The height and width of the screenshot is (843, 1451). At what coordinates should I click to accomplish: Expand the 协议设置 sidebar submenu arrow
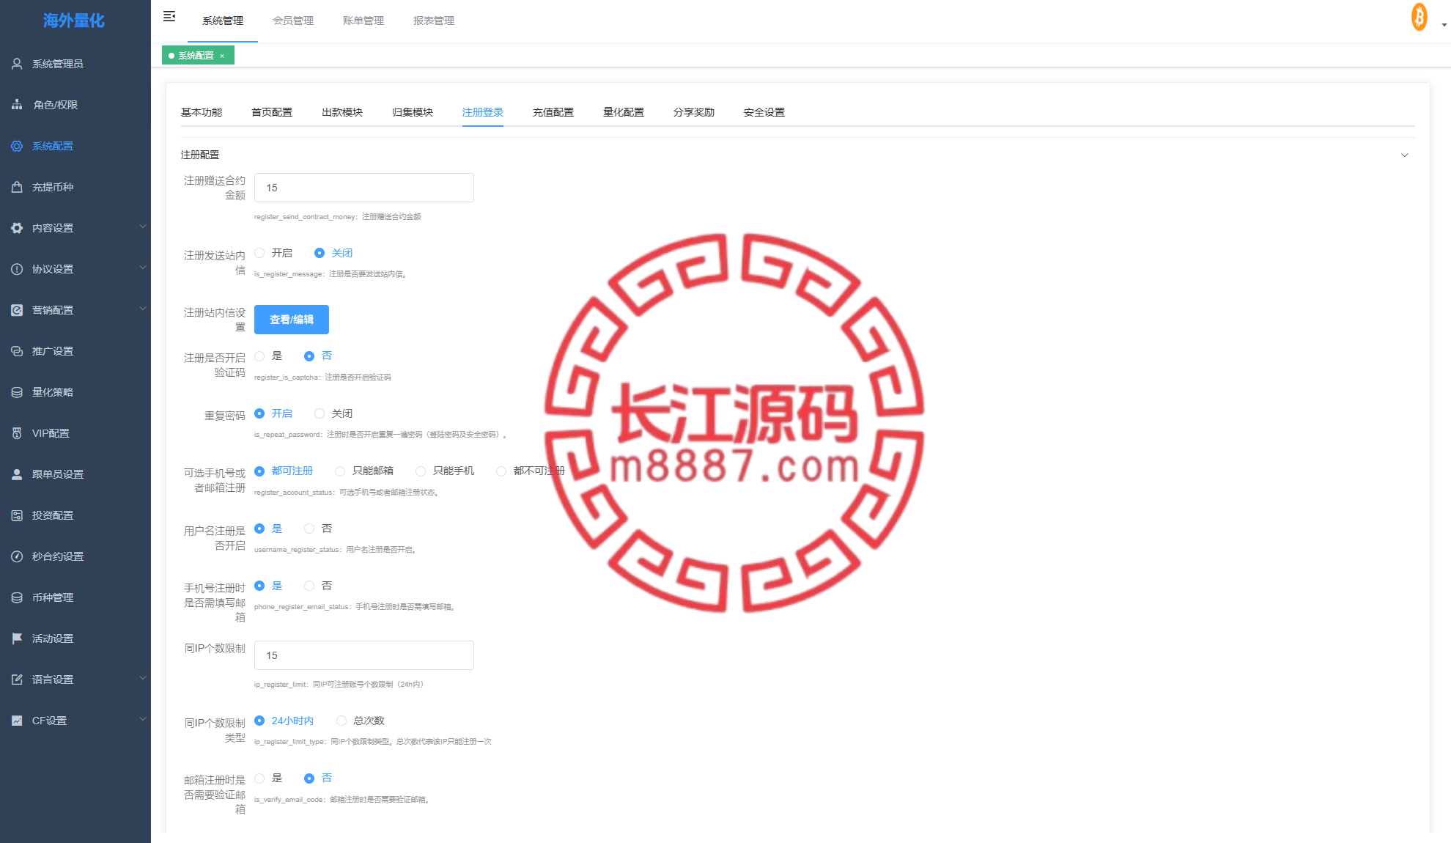(143, 268)
